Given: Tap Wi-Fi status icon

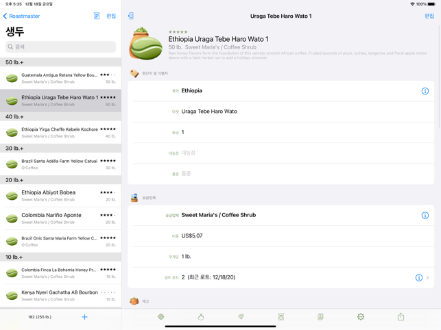Looking at the screenshot, I should tap(412, 4).
